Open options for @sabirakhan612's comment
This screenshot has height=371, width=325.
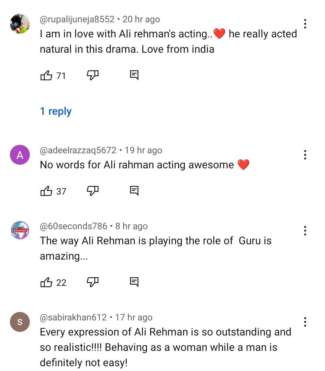[x=305, y=322]
